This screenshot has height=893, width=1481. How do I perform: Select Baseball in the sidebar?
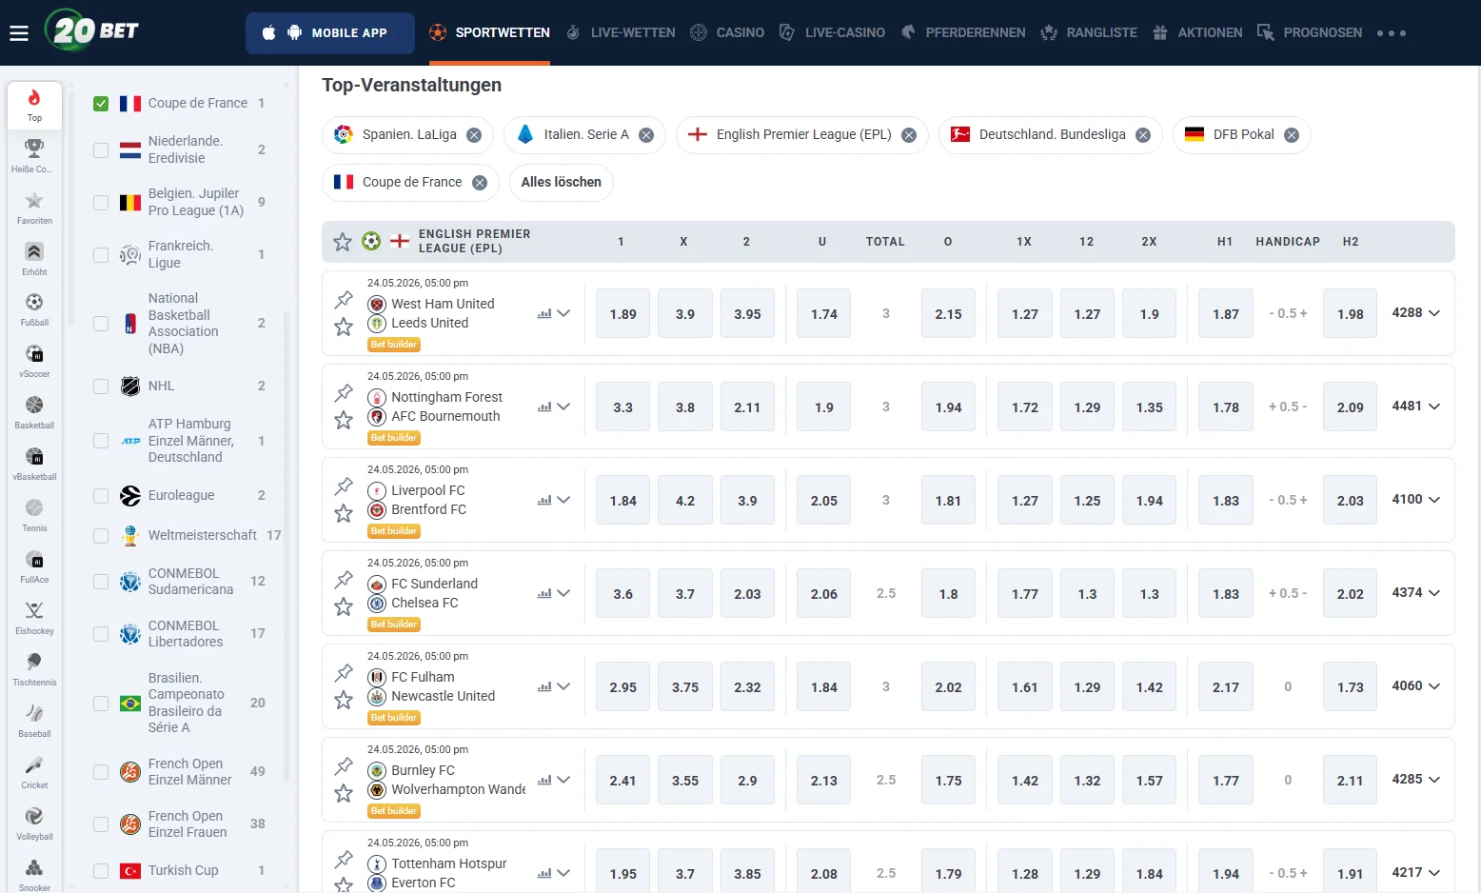(x=34, y=721)
